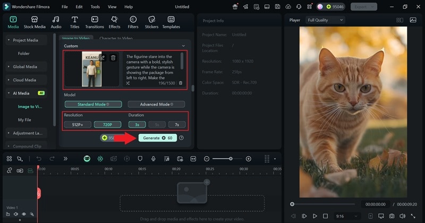Click the paper plane share icon

(245, 7)
